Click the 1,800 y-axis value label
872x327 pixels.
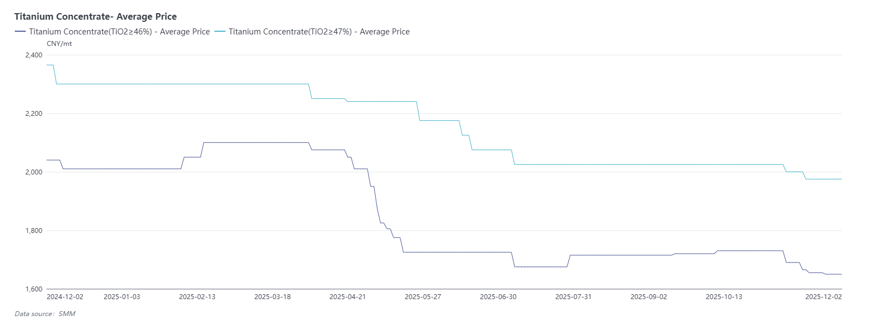pos(34,231)
